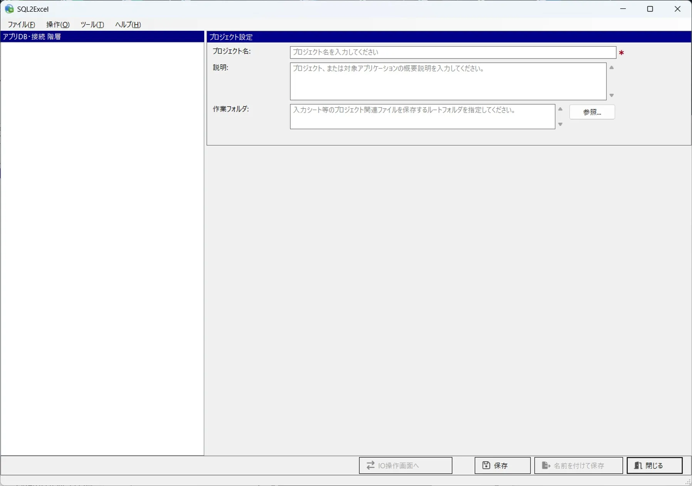Screen dimensions: 692x486
Task: Click the 名前を付けて保存 button
Action: click(578, 466)
